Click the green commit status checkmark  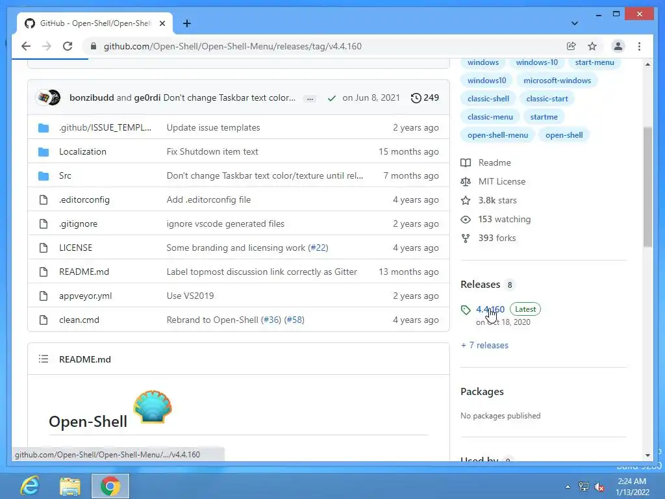tap(332, 98)
